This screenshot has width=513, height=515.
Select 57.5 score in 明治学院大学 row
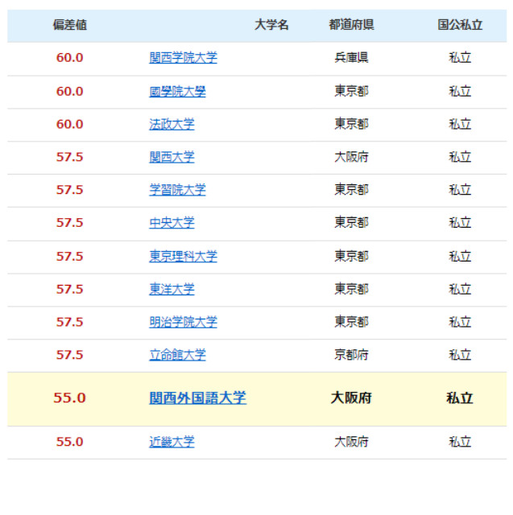tap(70, 322)
